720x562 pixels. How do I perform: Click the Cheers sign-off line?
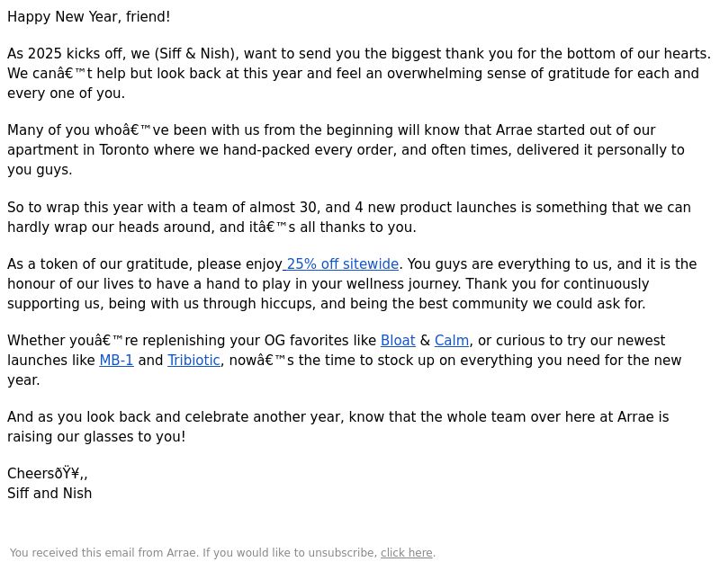pos(48,474)
